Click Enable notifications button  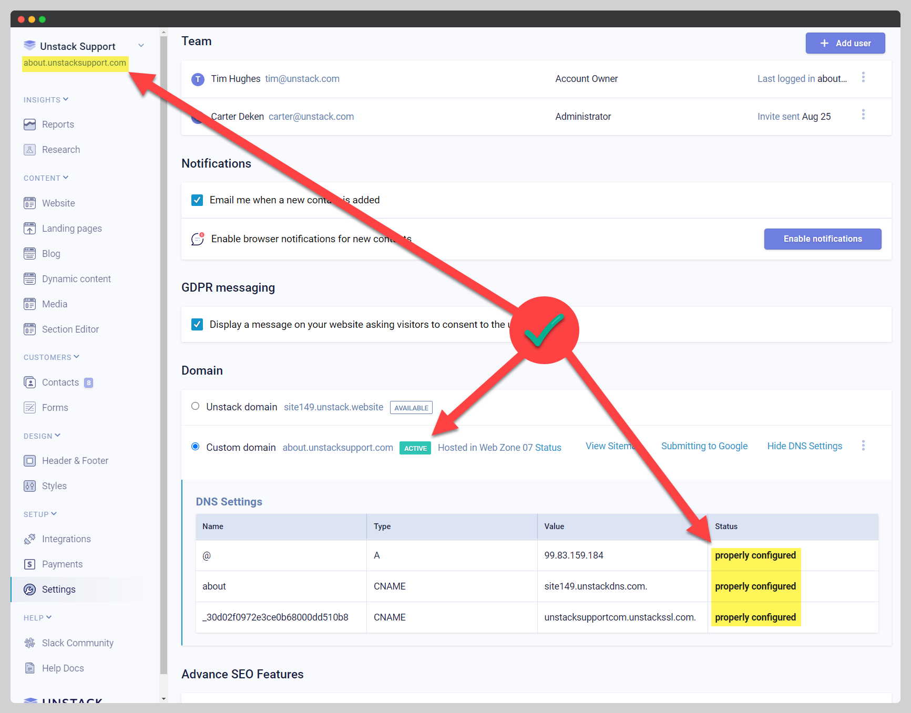822,239
